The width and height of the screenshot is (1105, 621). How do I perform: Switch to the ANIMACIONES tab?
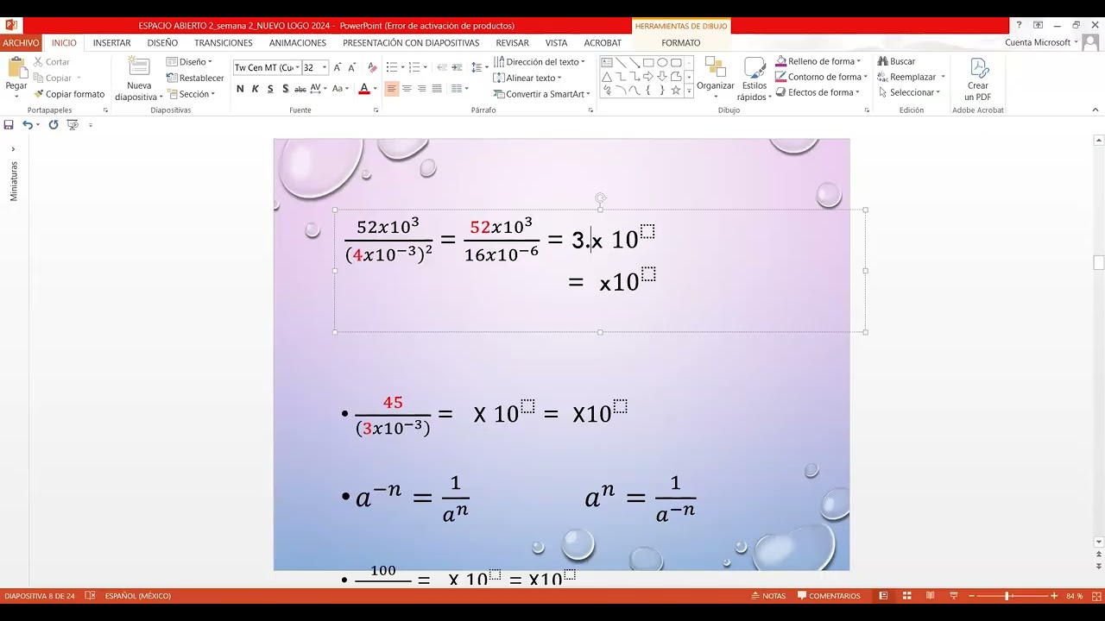click(x=298, y=42)
